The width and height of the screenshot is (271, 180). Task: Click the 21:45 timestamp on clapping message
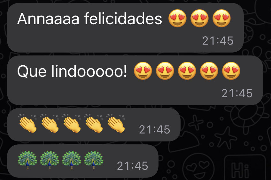click(154, 130)
